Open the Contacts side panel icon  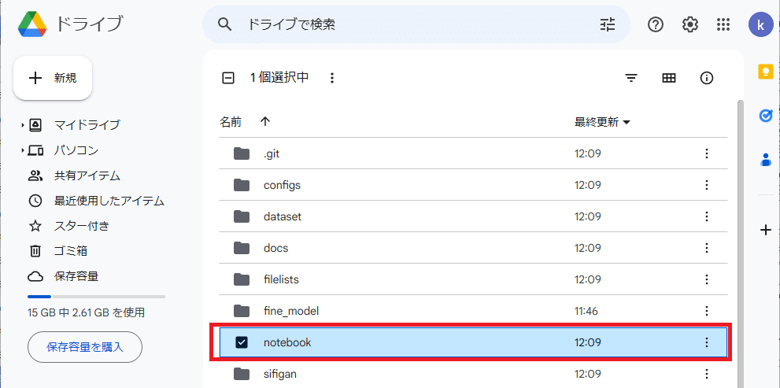point(766,160)
